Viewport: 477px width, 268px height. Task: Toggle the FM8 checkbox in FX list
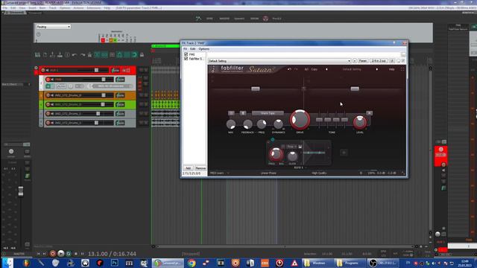point(186,54)
